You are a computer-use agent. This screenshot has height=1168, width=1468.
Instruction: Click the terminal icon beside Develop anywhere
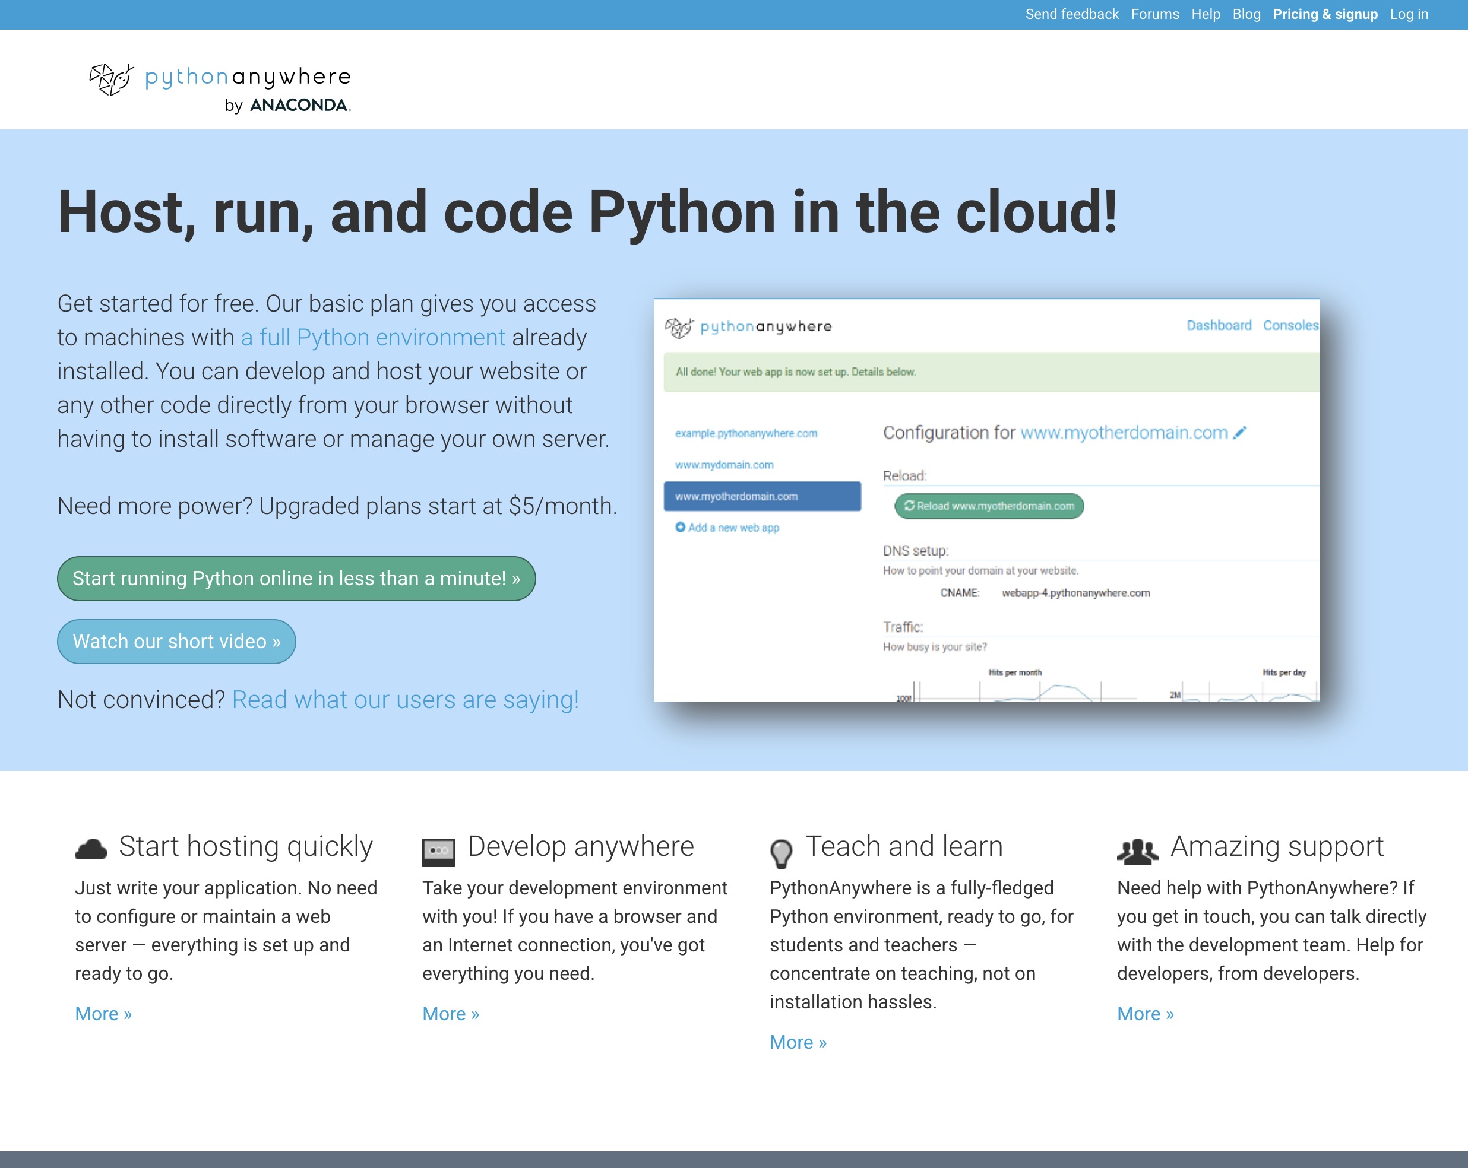[439, 849]
